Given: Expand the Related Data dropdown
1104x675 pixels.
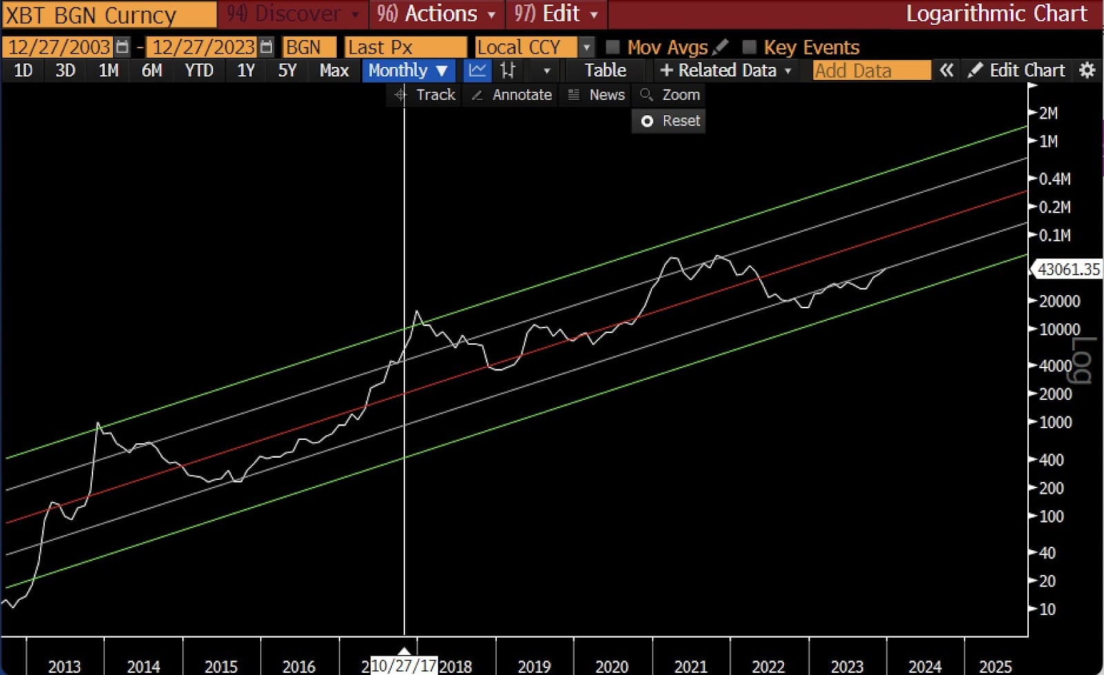Looking at the screenshot, I should pyautogui.click(x=725, y=70).
